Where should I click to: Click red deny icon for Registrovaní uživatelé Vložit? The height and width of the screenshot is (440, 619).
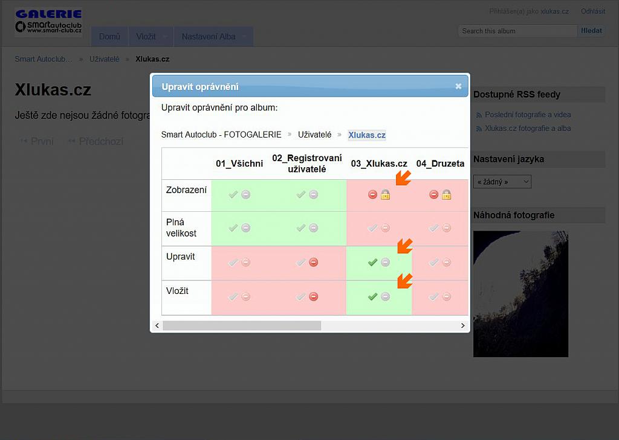(x=314, y=296)
